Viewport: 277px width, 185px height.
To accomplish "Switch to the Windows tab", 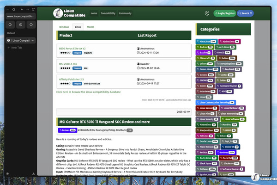I will pyautogui.click(x=64, y=27).
